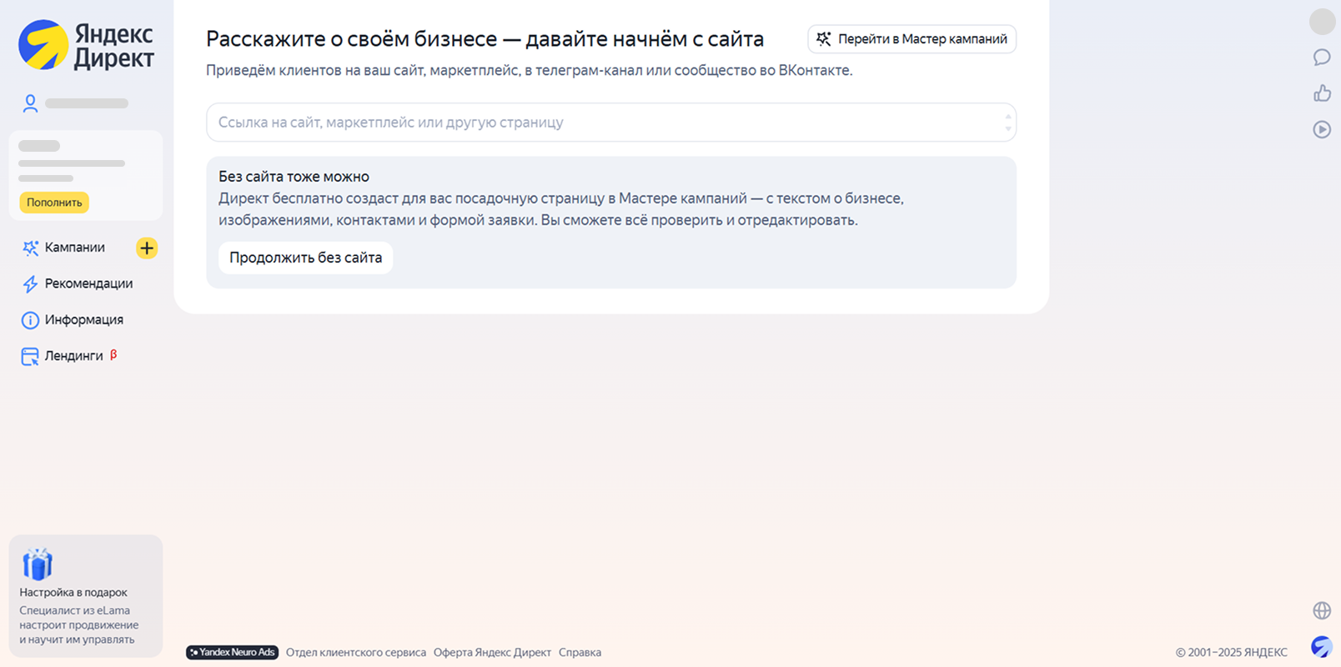Open the Кампании menu item

(x=75, y=248)
